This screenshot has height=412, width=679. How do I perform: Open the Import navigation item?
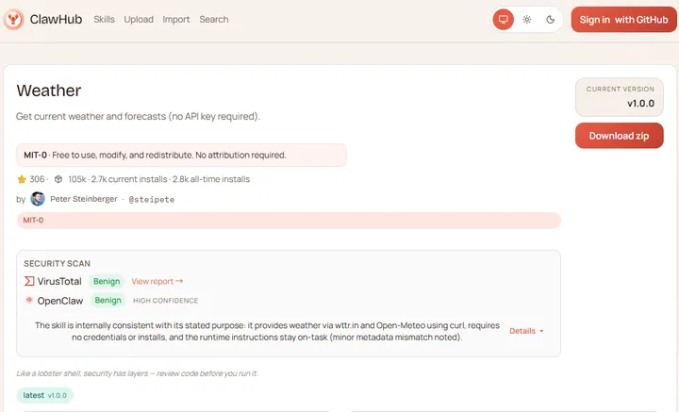click(x=176, y=20)
